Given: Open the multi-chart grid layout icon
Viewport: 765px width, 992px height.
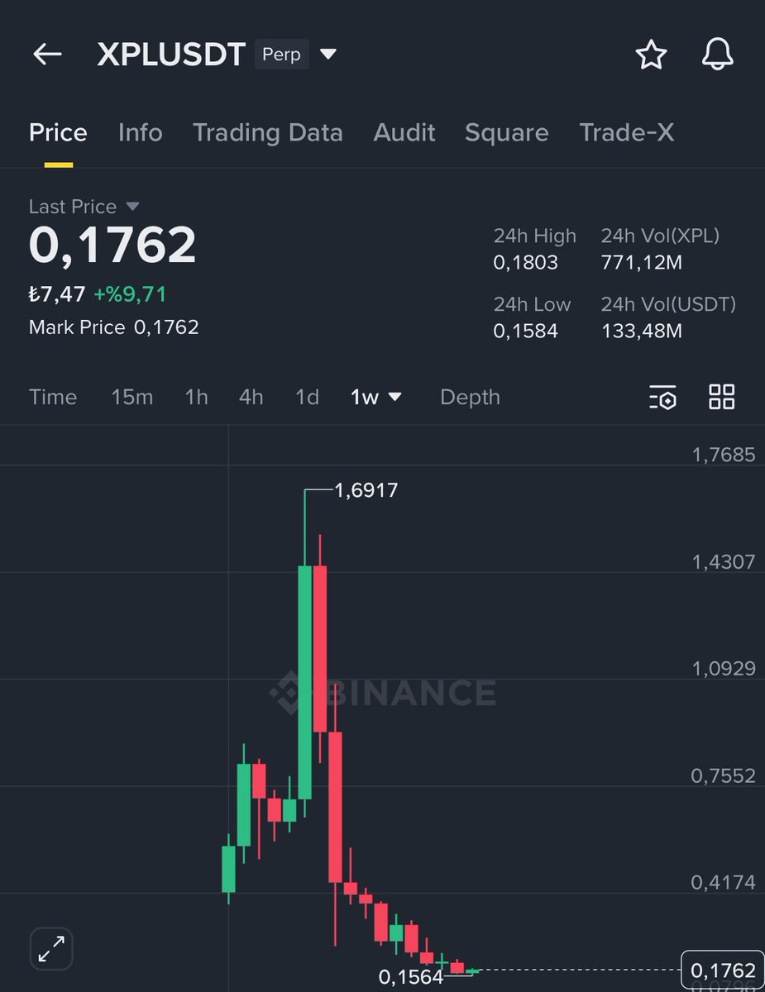Looking at the screenshot, I should (x=722, y=397).
